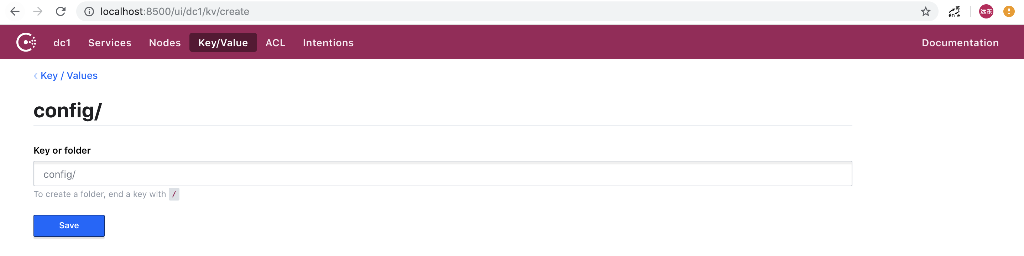Open the ACL tab

[276, 42]
